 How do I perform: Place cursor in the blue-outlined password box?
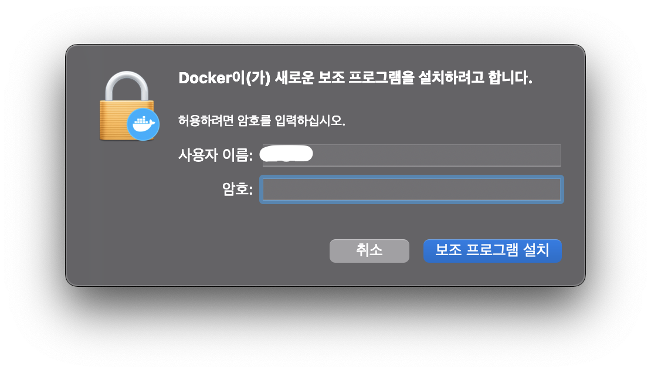click(412, 189)
